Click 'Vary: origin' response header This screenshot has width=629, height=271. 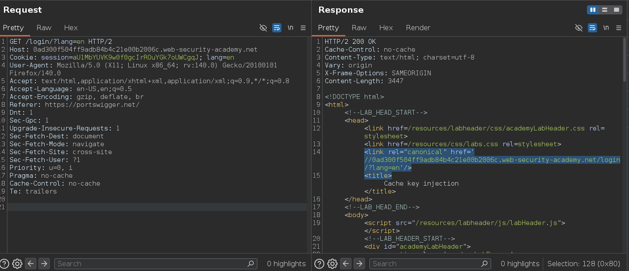pos(348,65)
